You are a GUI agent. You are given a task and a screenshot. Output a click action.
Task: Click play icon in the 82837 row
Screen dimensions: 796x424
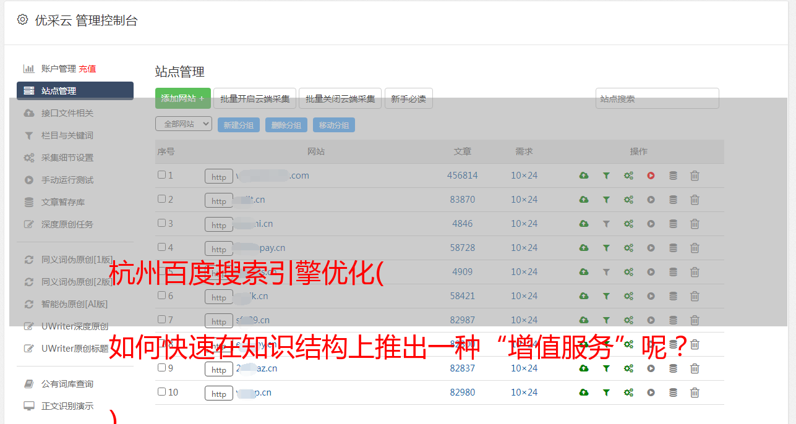(651, 368)
